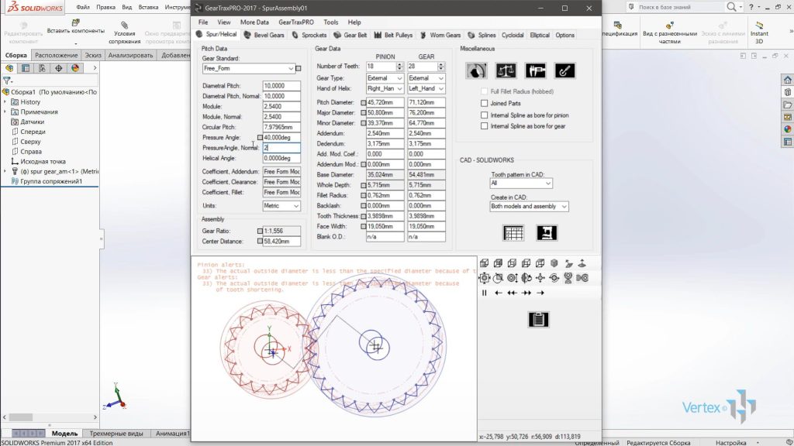Click the first wireframe cube view icon
This screenshot has width=794, height=446.
484,263
